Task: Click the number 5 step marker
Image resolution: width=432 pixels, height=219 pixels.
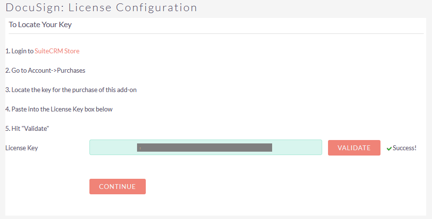Action: click(7, 128)
